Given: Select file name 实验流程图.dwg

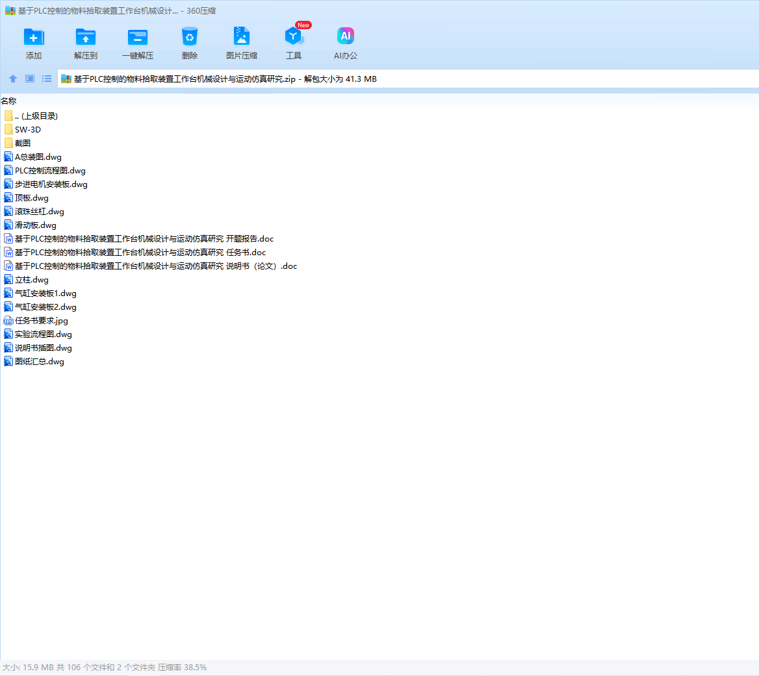Looking at the screenshot, I should (x=43, y=334).
